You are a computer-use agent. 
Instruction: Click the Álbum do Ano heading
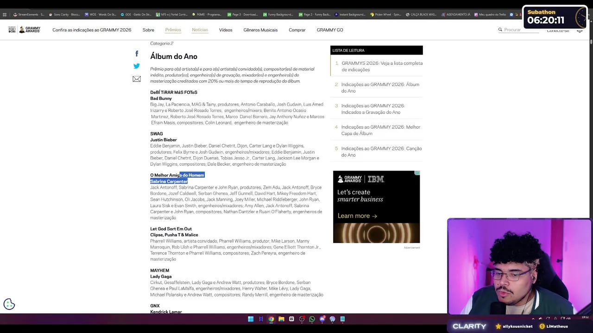[174, 56]
